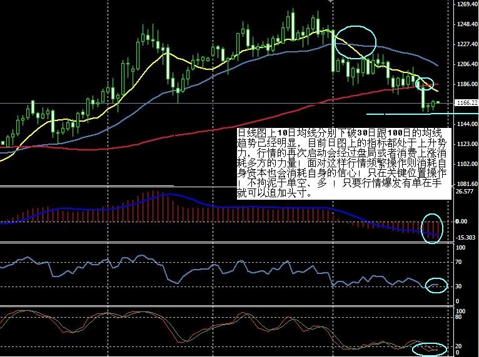Select the white Chinese analysis text box

pyautogui.click(x=344, y=164)
